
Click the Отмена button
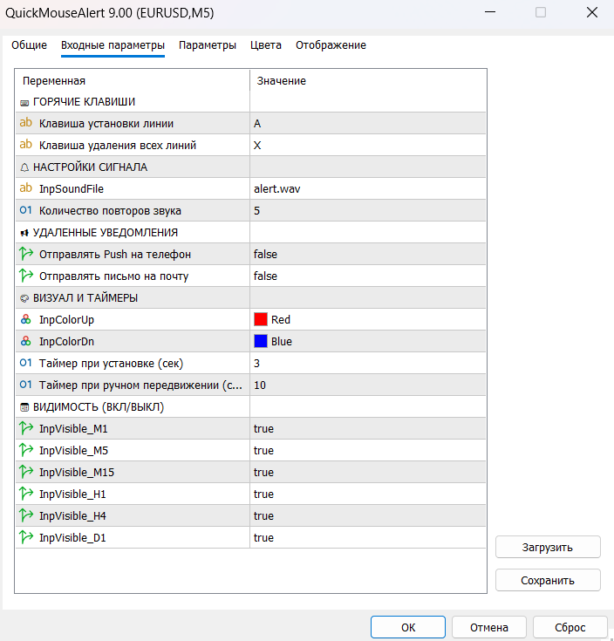point(489,627)
